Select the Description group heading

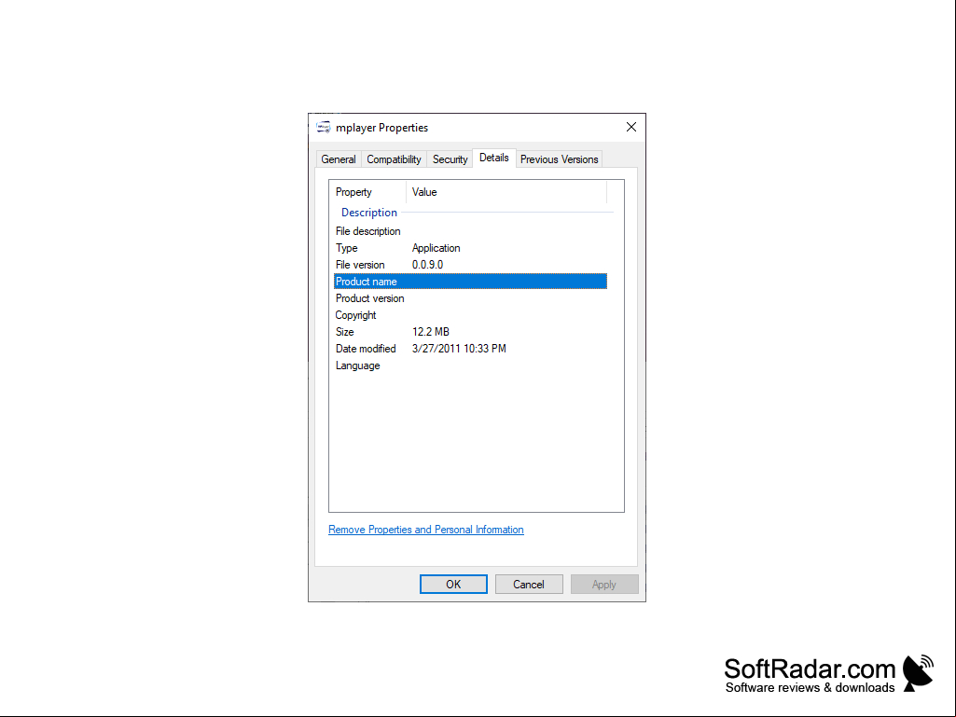(x=368, y=213)
